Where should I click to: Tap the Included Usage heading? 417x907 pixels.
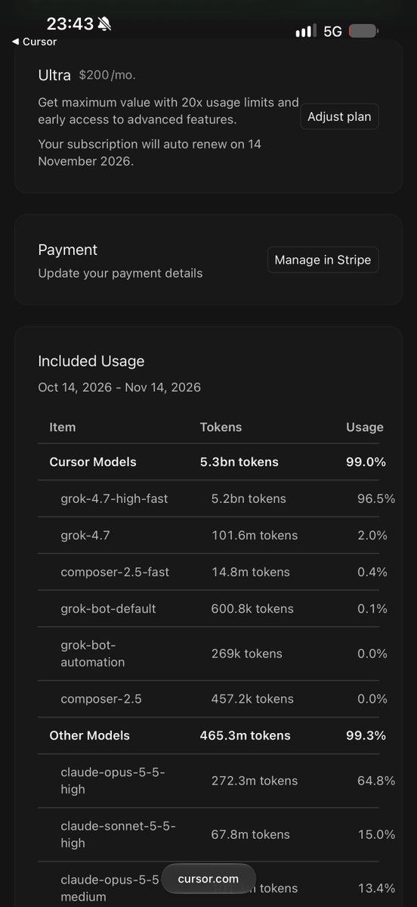[91, 362]
